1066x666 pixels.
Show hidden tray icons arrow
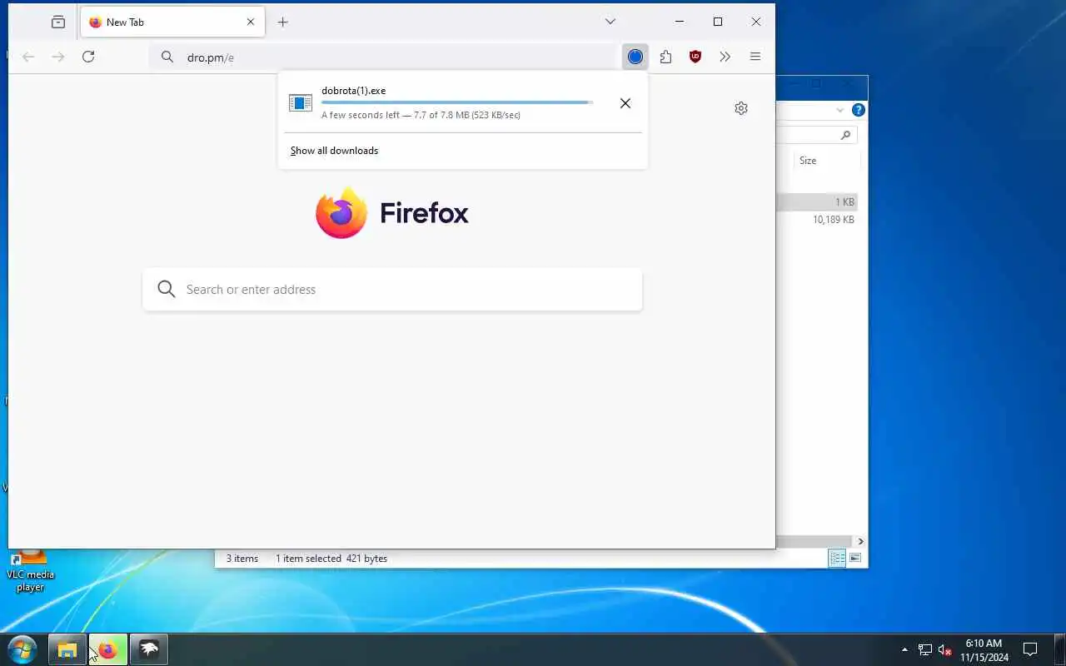[x=904, y=649]
